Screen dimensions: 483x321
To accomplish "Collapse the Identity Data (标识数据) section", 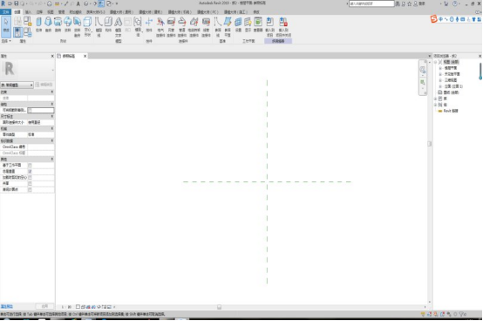I will pyautogui.click(x=51, y=140).
